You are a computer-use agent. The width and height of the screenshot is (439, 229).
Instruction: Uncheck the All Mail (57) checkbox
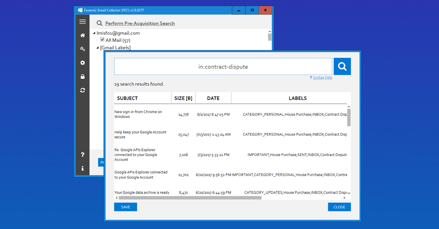point(102,40)
